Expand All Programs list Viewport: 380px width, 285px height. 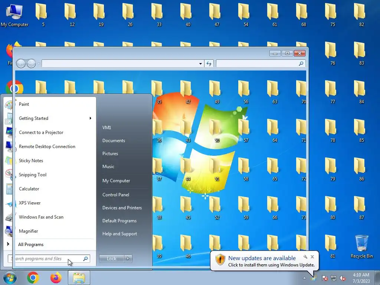[50, 245]
